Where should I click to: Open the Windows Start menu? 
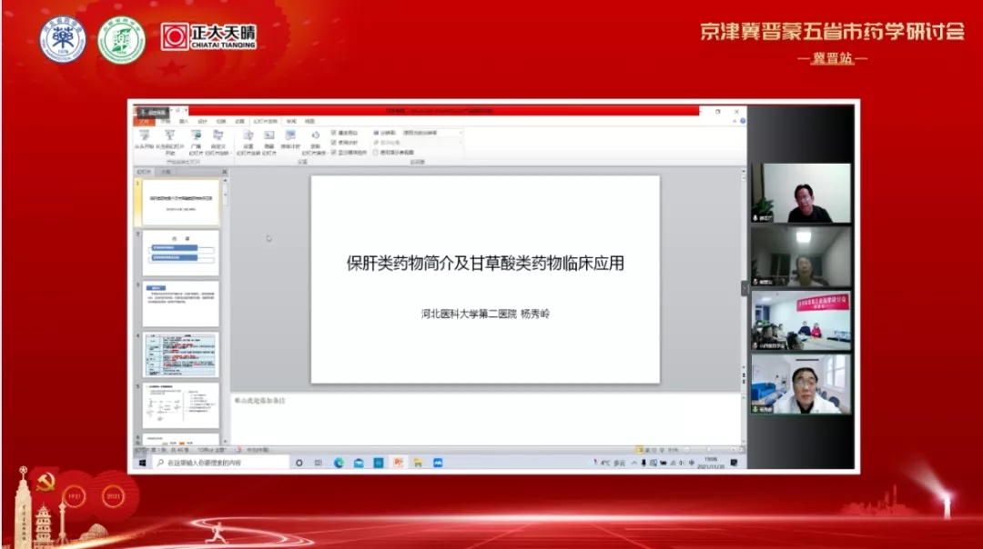[x=143, y=464]
